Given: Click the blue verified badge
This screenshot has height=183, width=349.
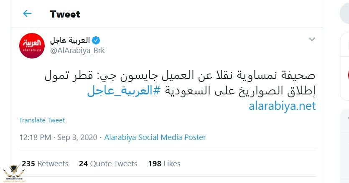Looking at the screenshot, I should pyautogui.click(x=96, y=40).
